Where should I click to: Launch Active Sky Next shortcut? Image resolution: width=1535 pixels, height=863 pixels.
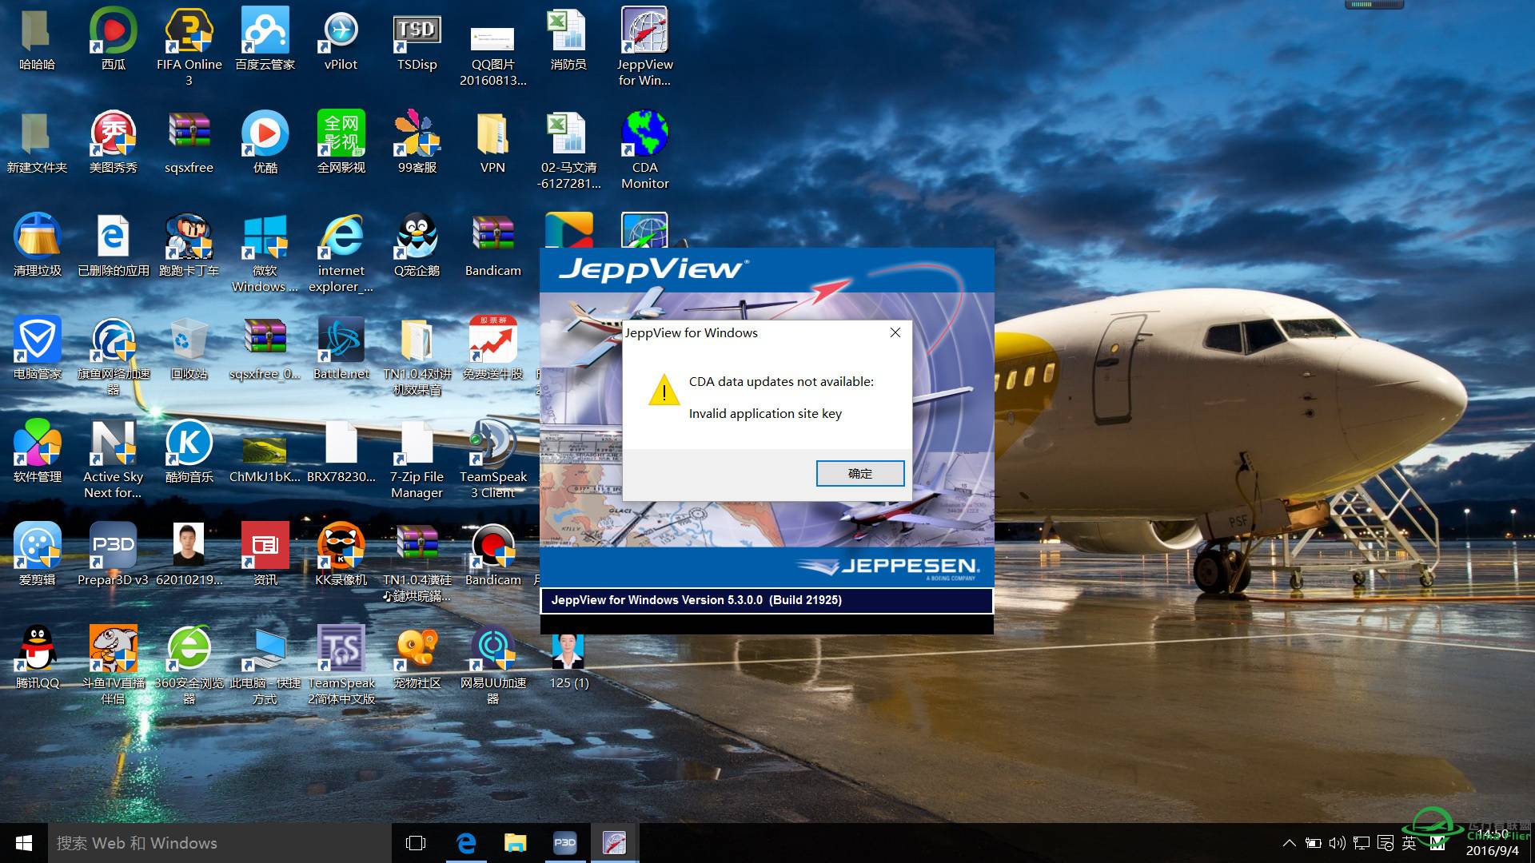pos(113,459)
